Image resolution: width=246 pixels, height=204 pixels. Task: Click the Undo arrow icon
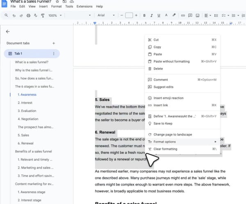tap(14, 16)
